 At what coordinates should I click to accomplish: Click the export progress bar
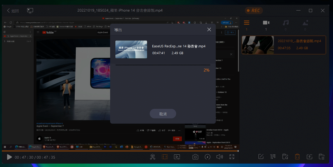[x=163, y=65]
